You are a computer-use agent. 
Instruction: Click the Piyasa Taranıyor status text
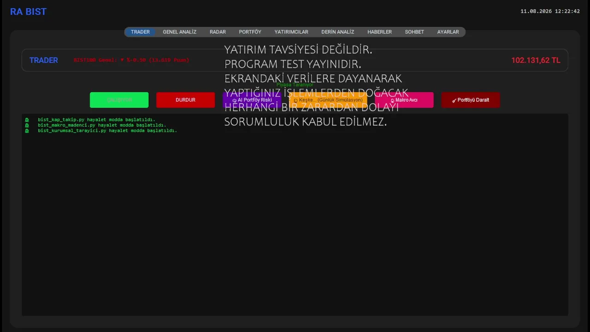click(295, 85)
